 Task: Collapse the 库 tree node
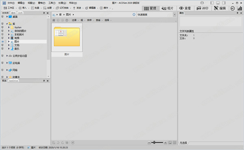coord(7,24)
